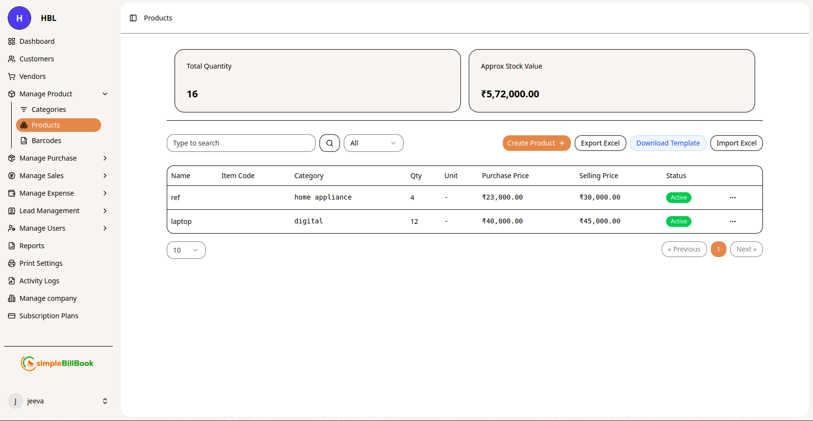Open actions menu for laptop product
Image resolution: width=813 pixels, height=421 pixels.
(x=732, y=221)
